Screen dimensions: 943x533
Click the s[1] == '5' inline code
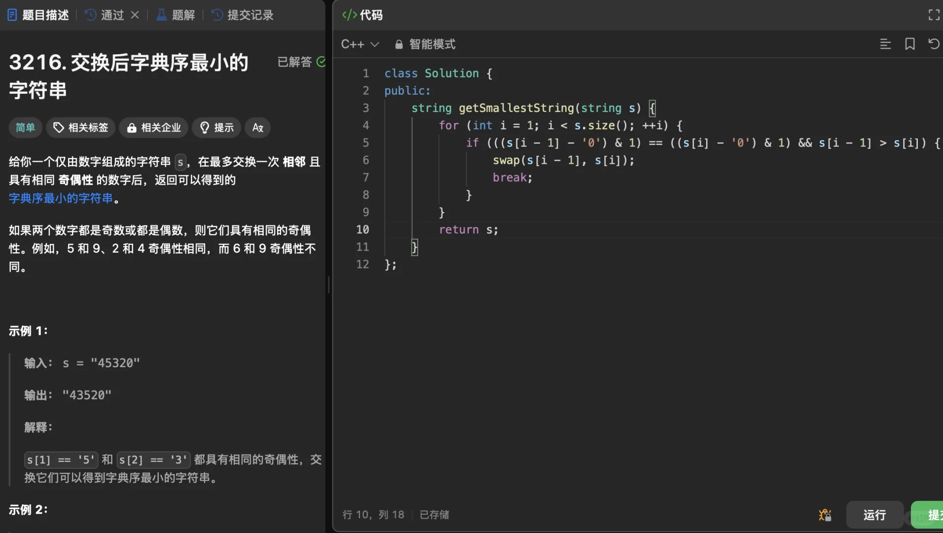click(61, 460)
